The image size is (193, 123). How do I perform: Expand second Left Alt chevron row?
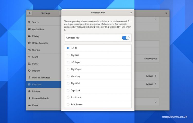point(147,84)
